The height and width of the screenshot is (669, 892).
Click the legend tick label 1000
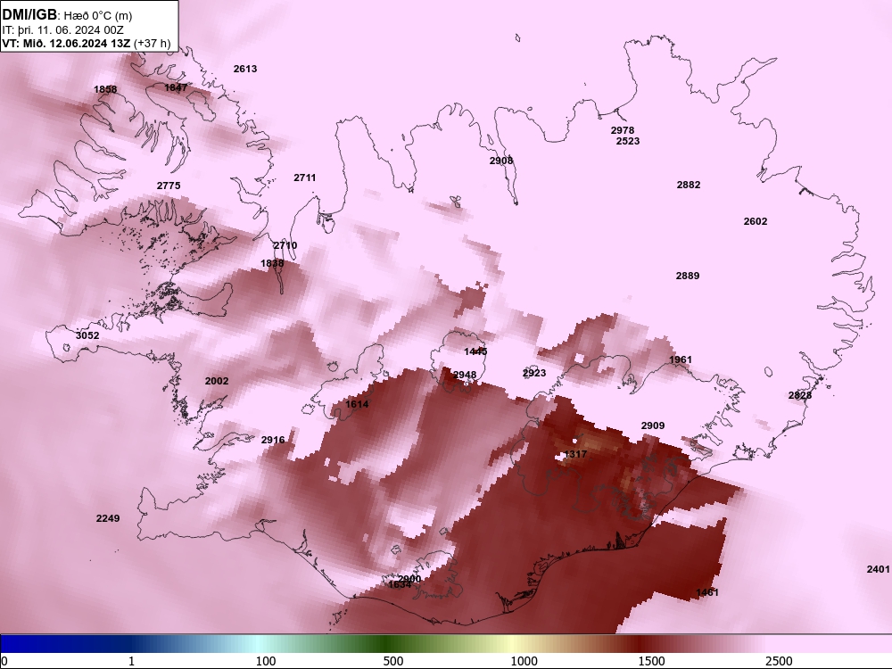click(x=524, y=661)
